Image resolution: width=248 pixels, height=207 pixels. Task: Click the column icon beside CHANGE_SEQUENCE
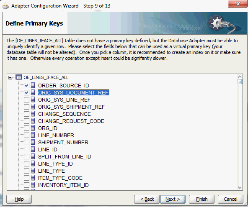[x=33, y=114]
